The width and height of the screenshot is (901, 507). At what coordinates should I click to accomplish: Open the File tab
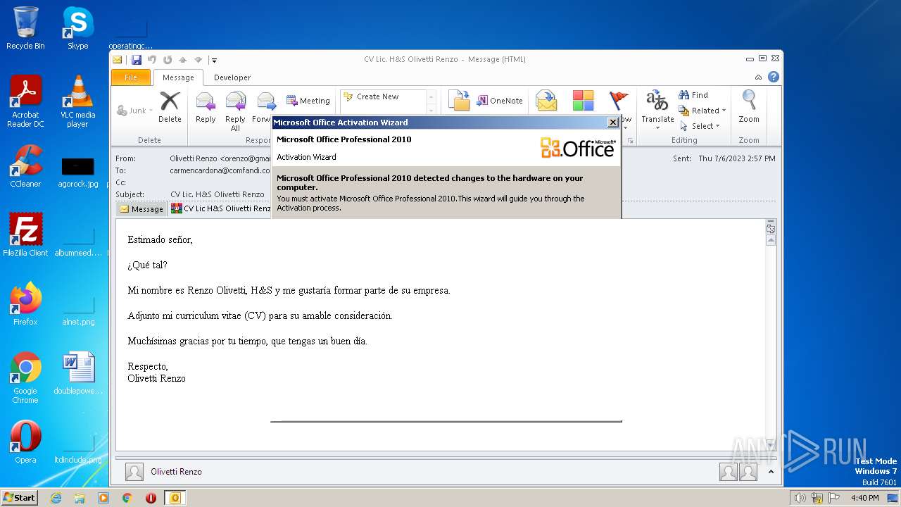click(131, 77)
